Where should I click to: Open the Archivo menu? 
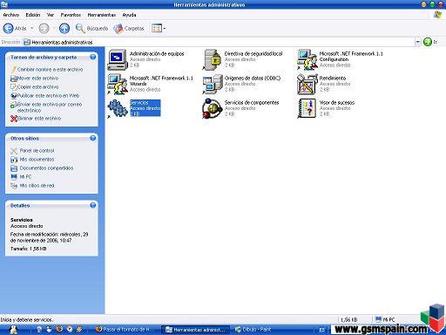click(x=11, y=15)
